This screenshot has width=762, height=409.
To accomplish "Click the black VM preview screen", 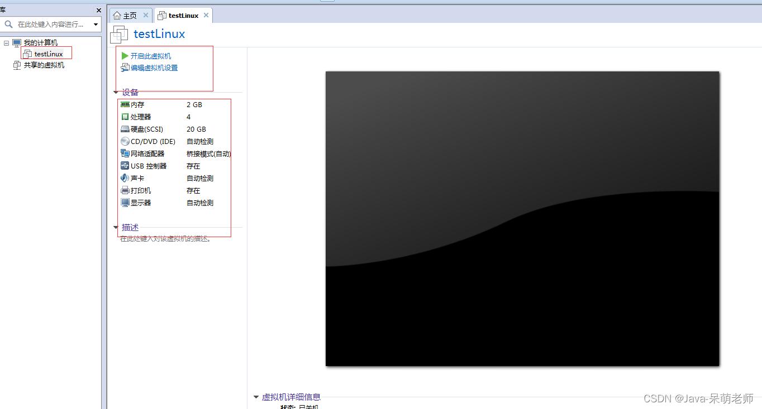I will tap(522, 218).
